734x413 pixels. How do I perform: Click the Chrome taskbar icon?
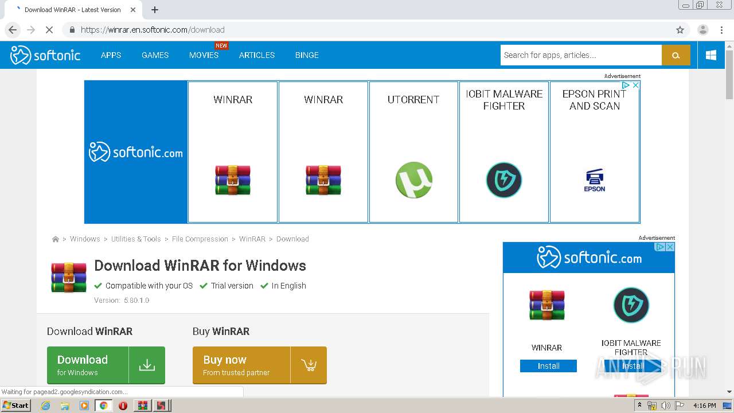[104, 406]
